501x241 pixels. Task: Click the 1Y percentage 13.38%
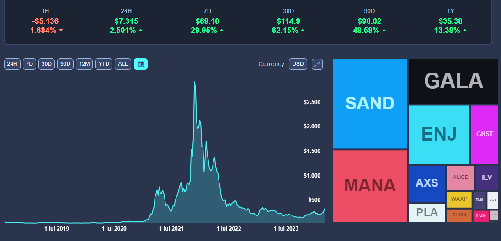pos(447,31)
